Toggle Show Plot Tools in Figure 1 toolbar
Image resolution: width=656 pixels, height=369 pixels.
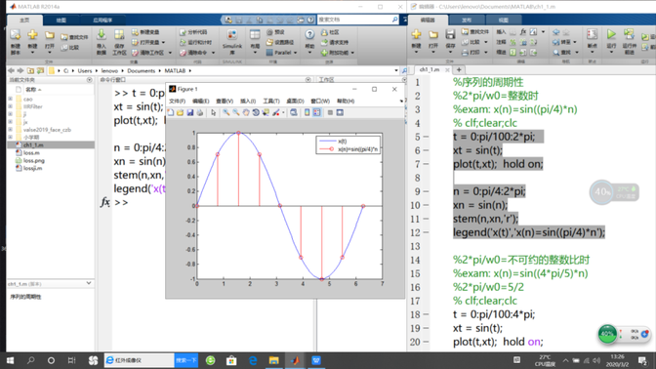[340, 112]
